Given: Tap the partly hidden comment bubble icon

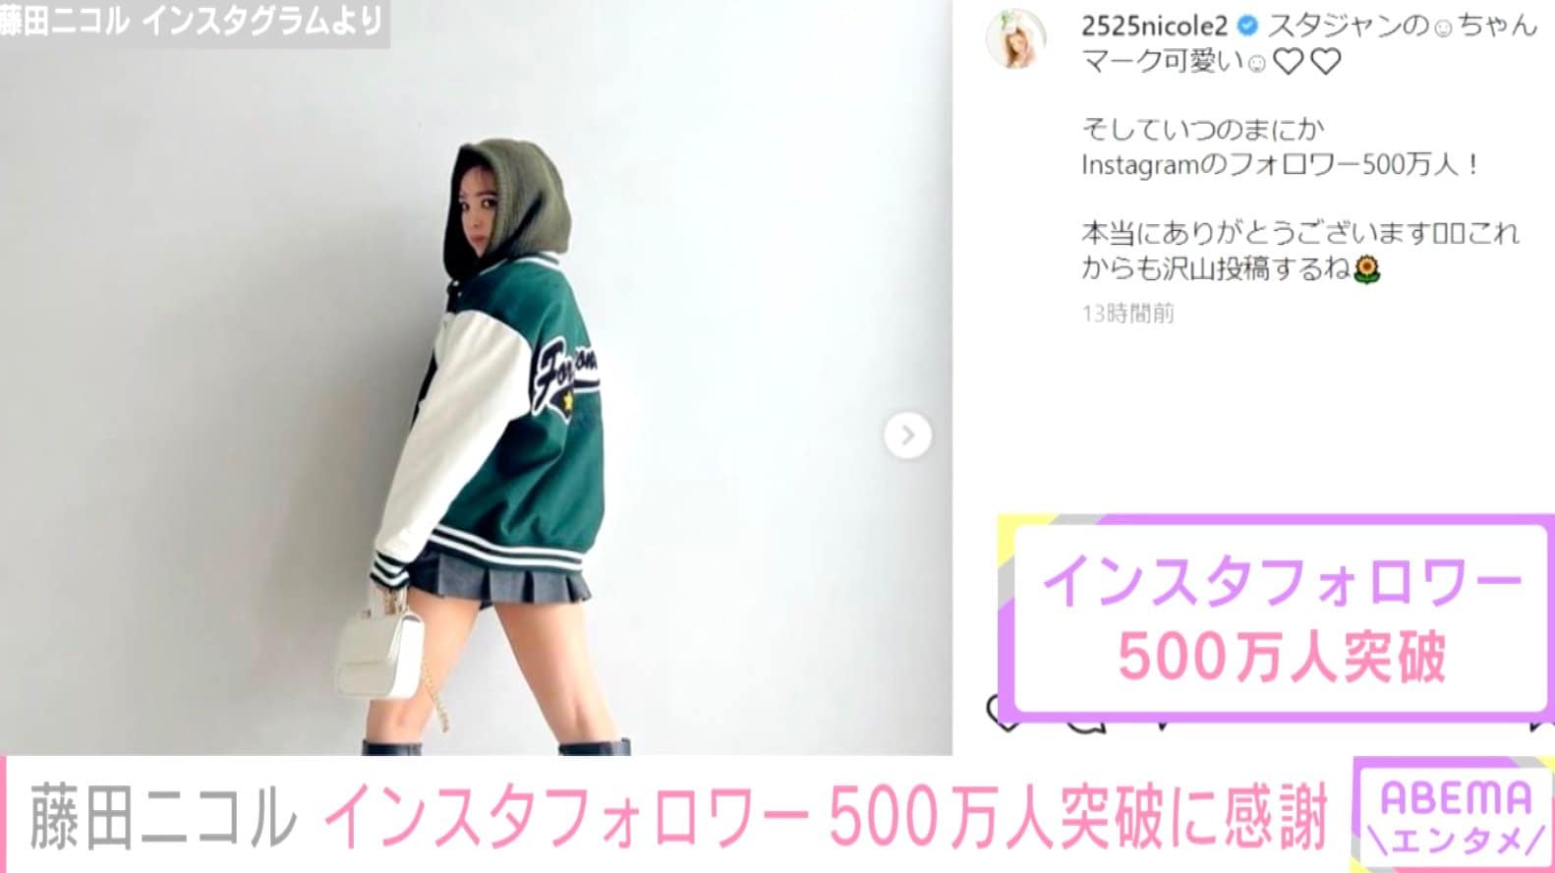Looking at the screenshot, I should point(1085,724).
